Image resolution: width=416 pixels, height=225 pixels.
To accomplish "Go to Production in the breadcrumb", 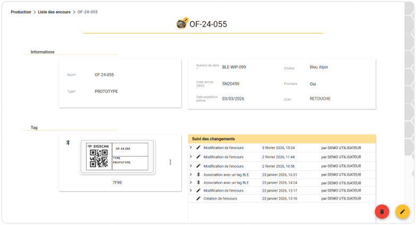I will (x=21, y=12).
